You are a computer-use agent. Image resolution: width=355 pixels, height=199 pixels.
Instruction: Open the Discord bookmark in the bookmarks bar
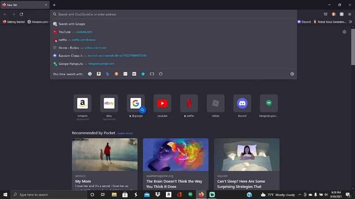tap(304, 22)
